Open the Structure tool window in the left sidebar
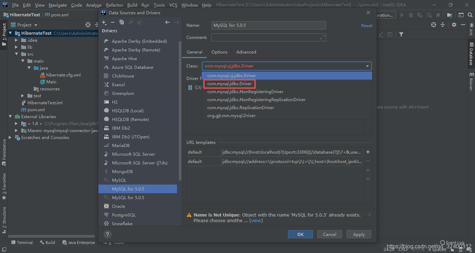Screen dimensions: 475x253 pos(4,220)
